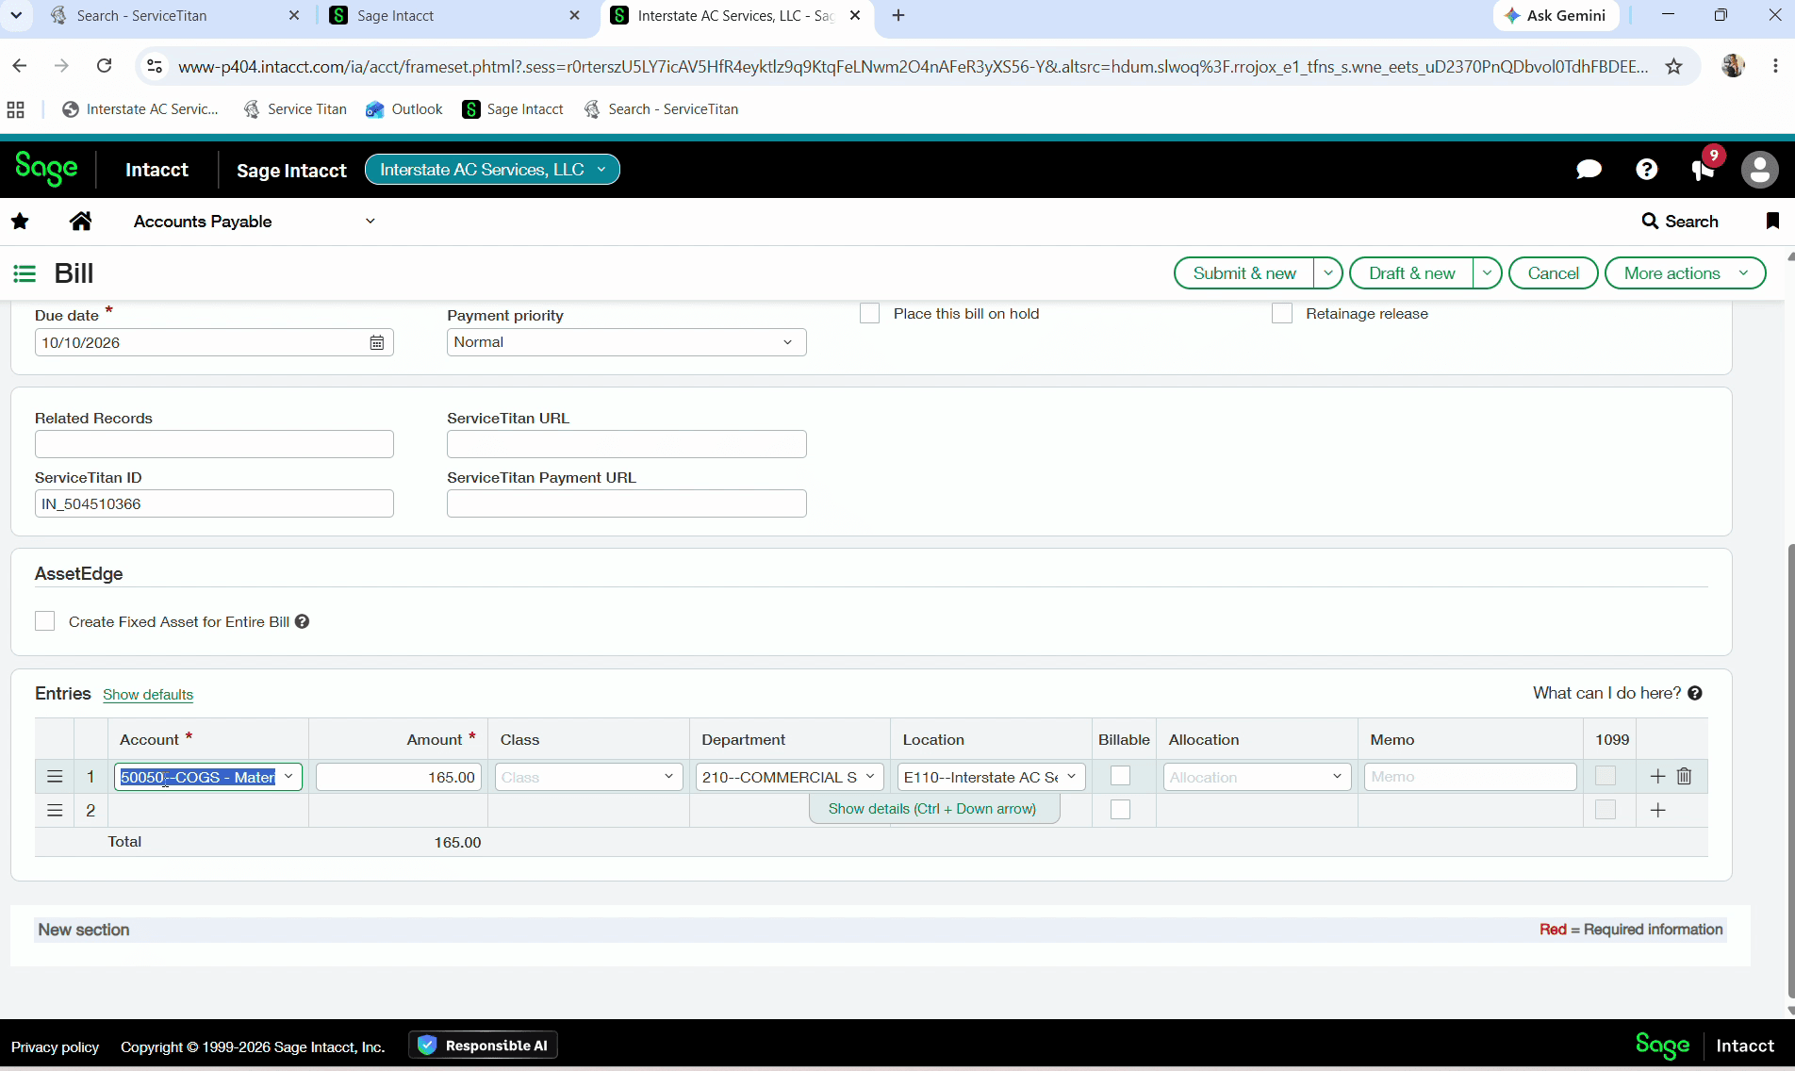Open the Location dropdown on row 1

(x=1072, y=777)
